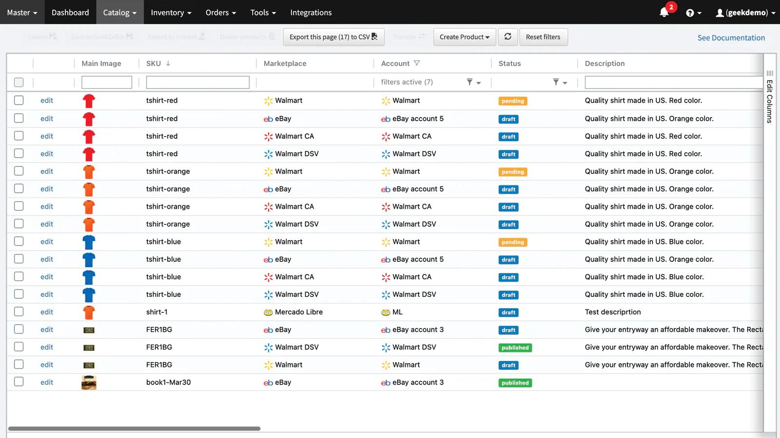Image resolution: width=780 pixels, height=438 pixels.
Task: Click the Walmart DSV marketplace icon in tshirt-red row
Action: [268, 154]
